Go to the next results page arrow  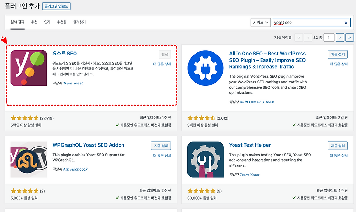[340, 37]
